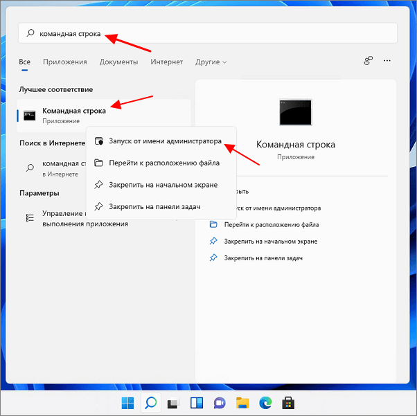Screen dimensions: 417x416
Task: Open the Widgets icon on the taskbar
Action: [x=197, y=403]
